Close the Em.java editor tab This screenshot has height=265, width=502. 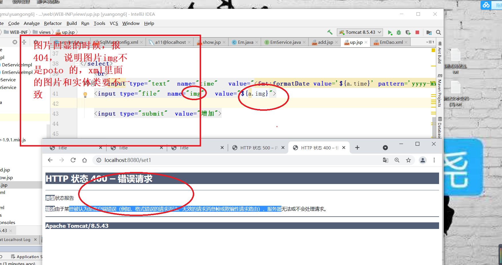(x=257, y=42)
